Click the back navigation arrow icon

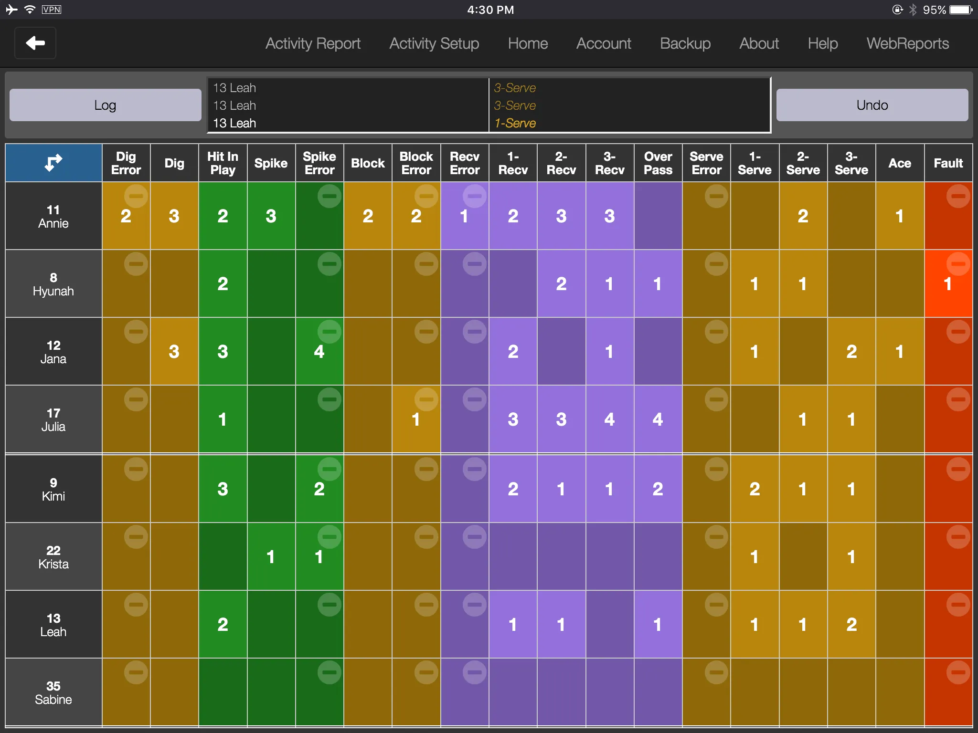(35, 42)
